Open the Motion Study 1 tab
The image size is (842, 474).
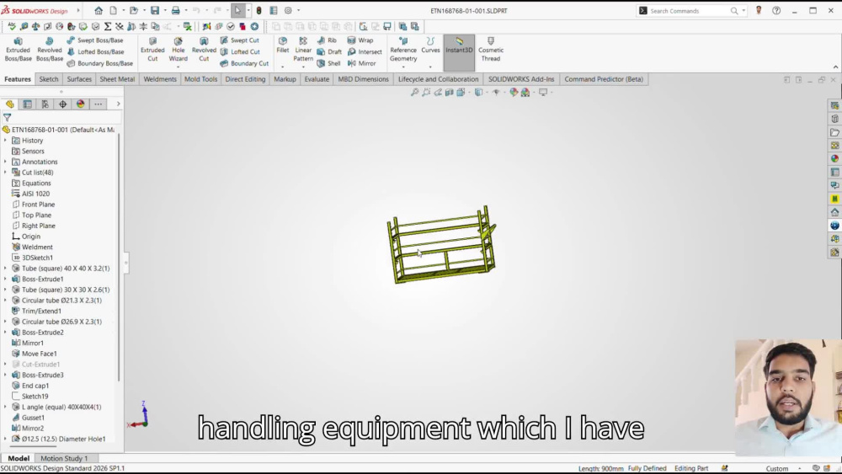tap(64, 458)
